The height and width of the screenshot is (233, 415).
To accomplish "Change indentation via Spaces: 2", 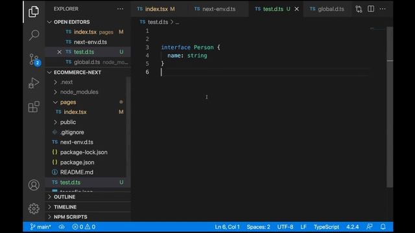I will pyautogui.click(x=258, y=227).
